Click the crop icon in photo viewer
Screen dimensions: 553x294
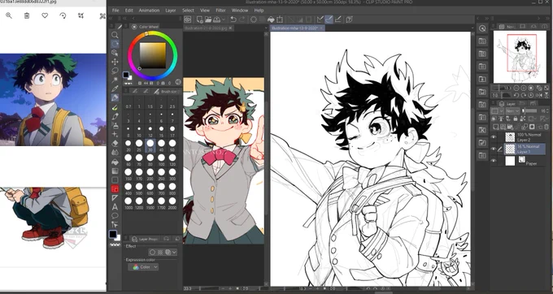tap(81, 15)
